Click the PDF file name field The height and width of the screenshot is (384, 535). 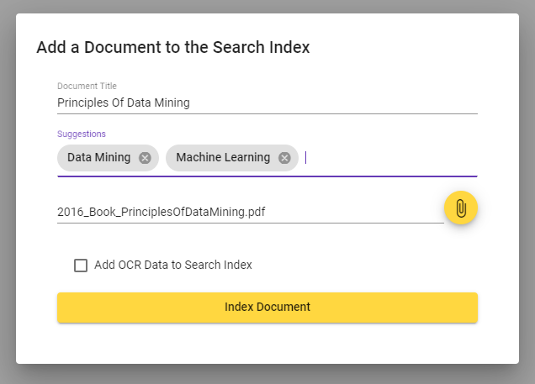click(251, 212)
